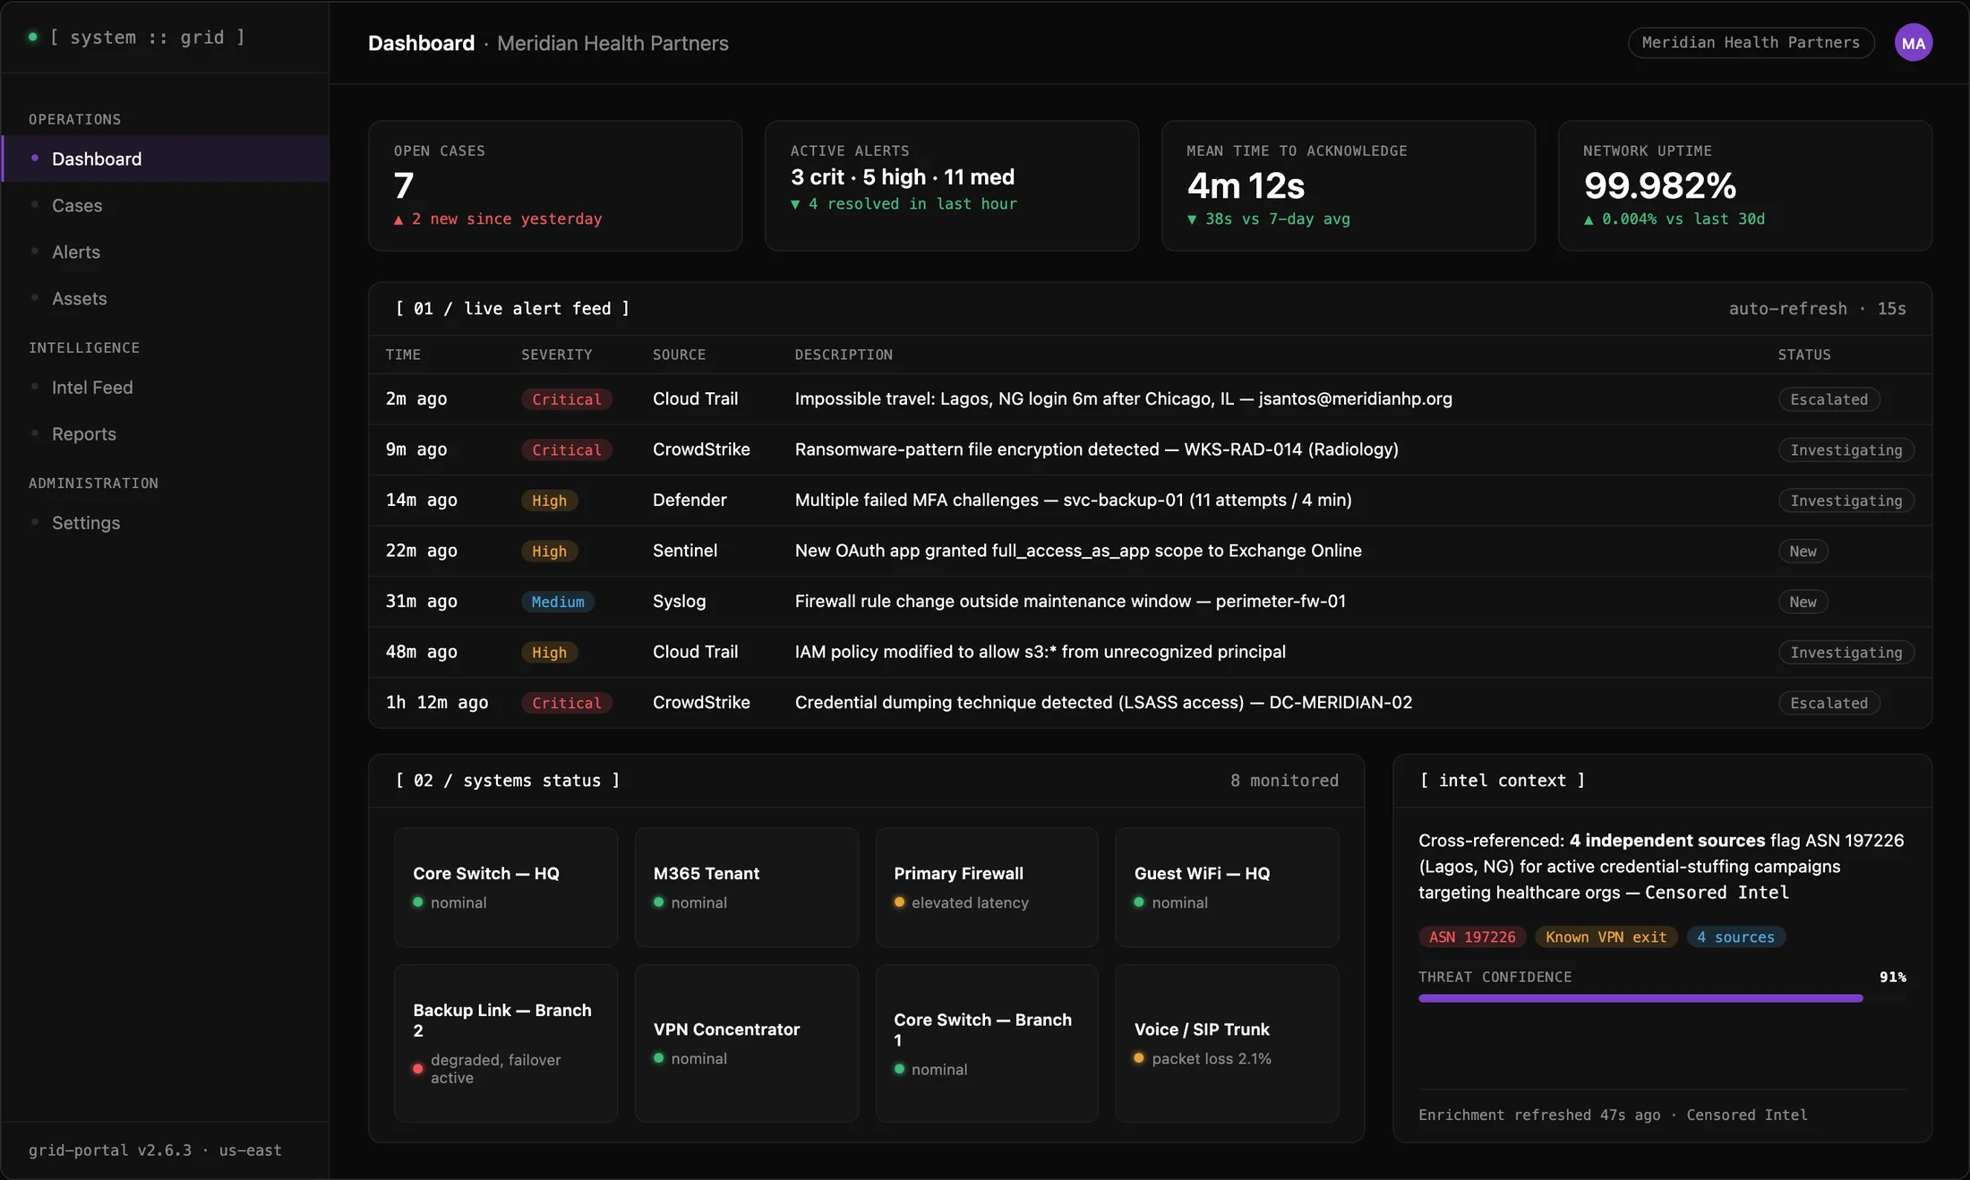Go to Alerts in the sidebar

click(x=165, y=252)
